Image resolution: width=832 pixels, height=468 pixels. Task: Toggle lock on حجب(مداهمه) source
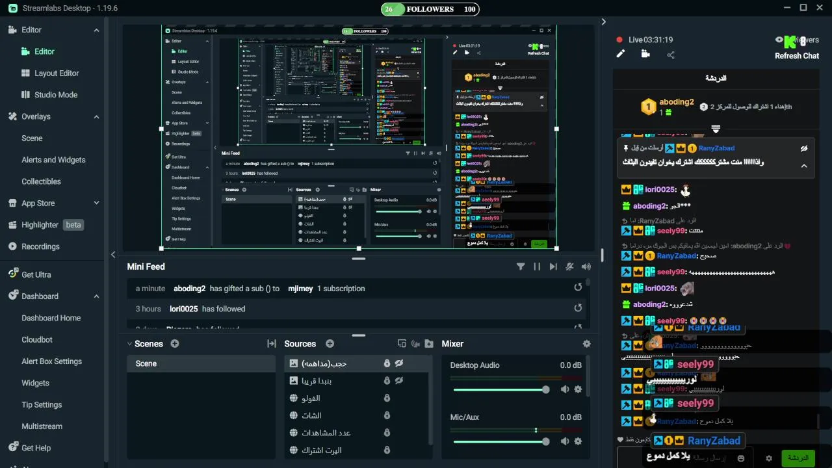tap(387, 363)
